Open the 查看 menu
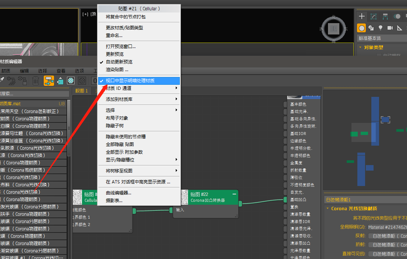The width and height of the screenshot is (407, 259). [61, 71]
